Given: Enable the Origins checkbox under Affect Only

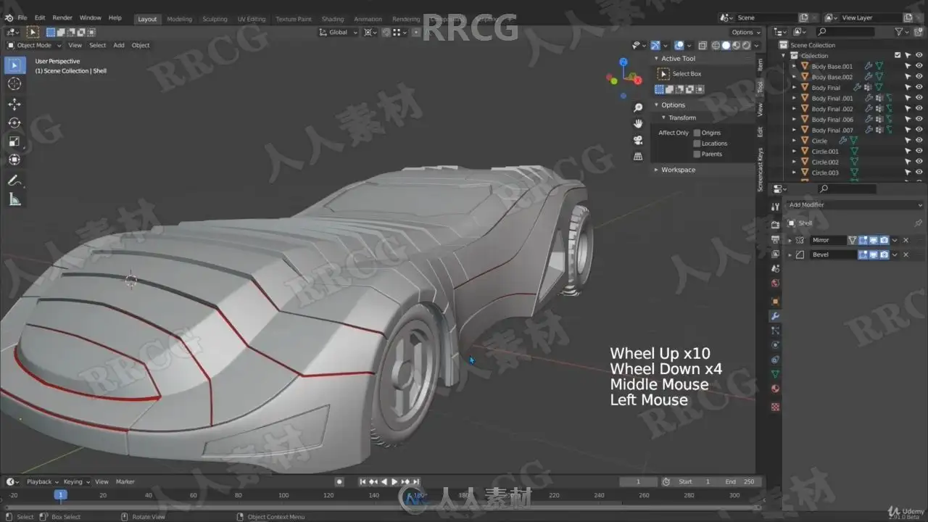Looking at the screenshot, I should point(697,133).
